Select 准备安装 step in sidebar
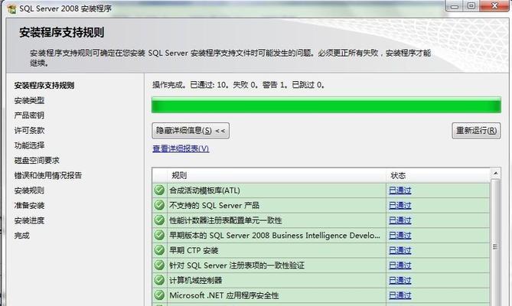 (x=29, y=205)
